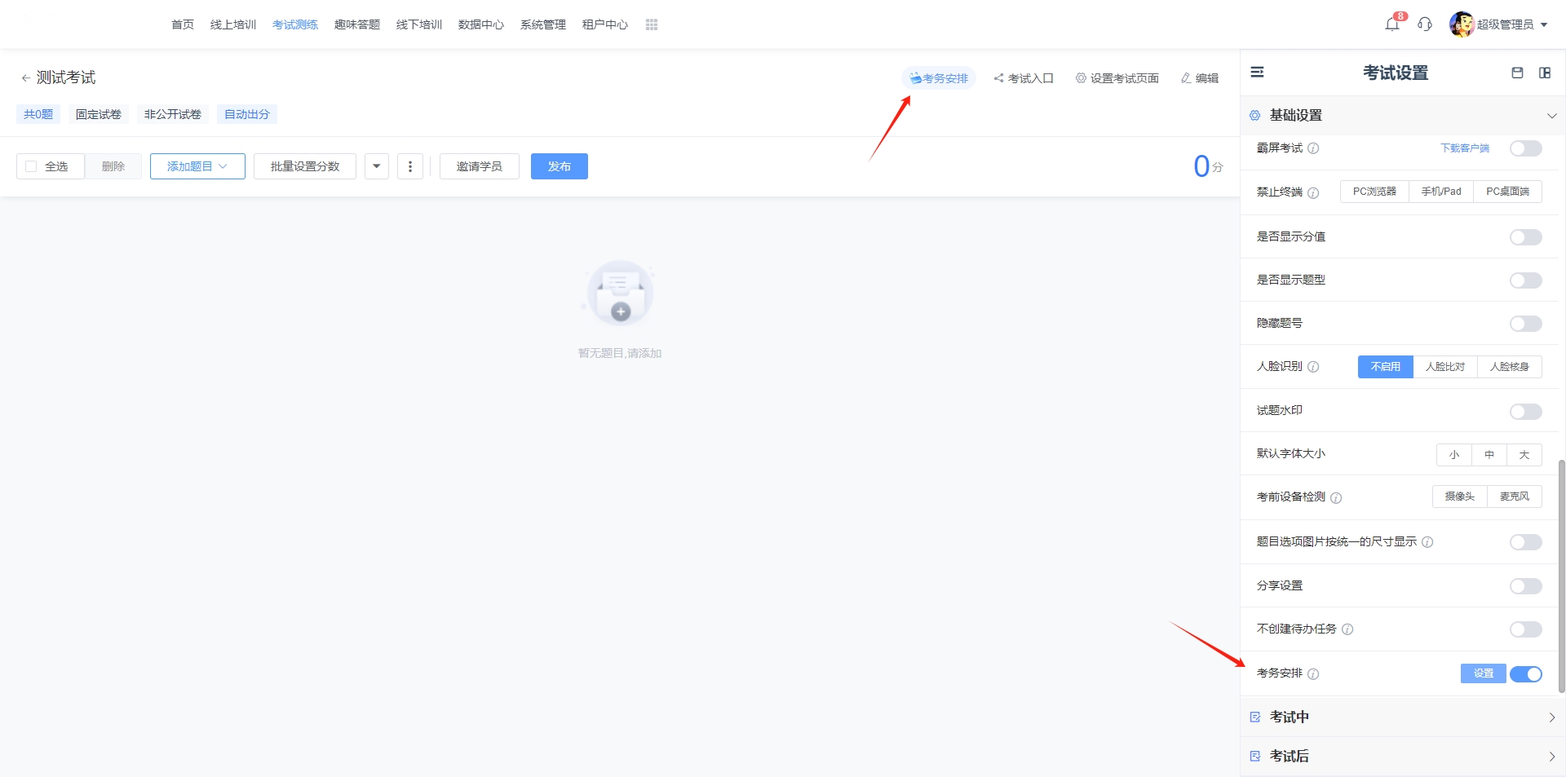Viewport: 1566px width, 777px height.
Task: Check the 全选 checkbox
Action: pyautogui.click(x=31, y=166)
